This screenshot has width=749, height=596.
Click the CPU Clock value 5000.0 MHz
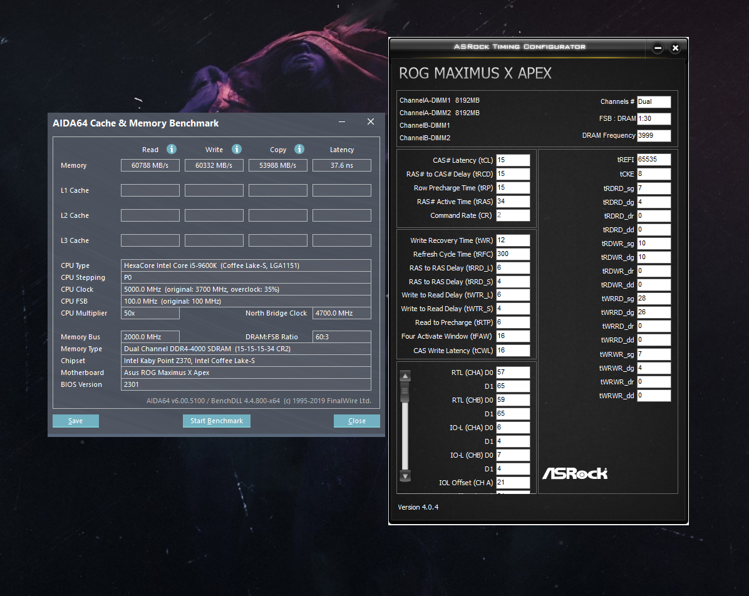pos(246,289)
